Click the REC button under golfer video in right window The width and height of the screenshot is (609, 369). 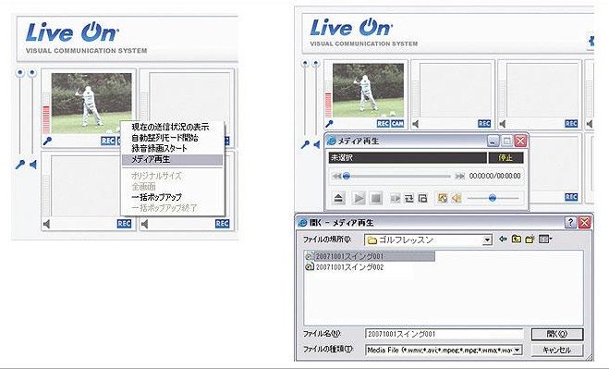[x=383, y=124]
